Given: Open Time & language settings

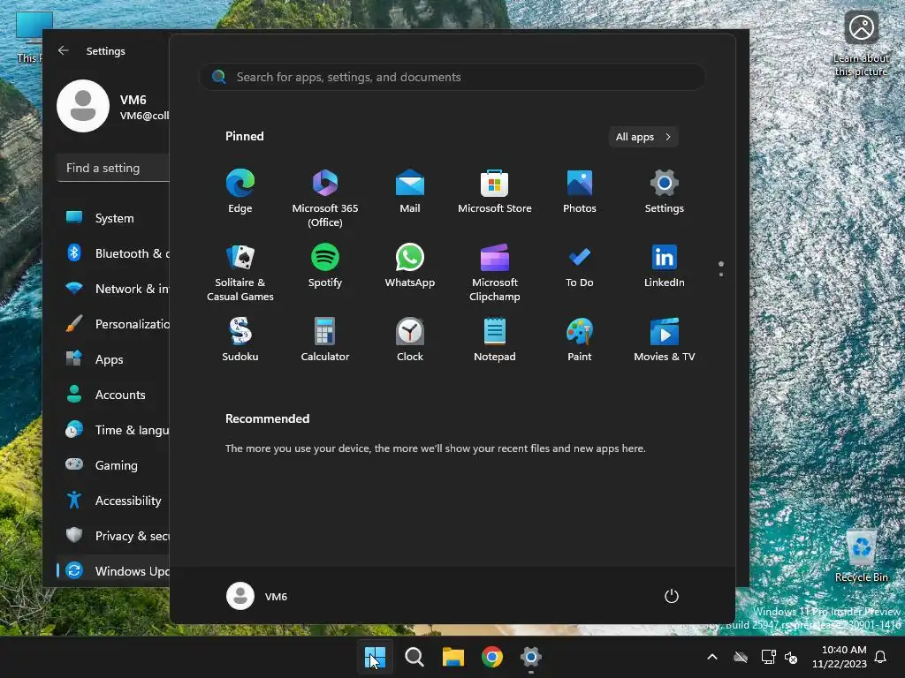Looking at the screenshot, I should (x=114, y=430).
